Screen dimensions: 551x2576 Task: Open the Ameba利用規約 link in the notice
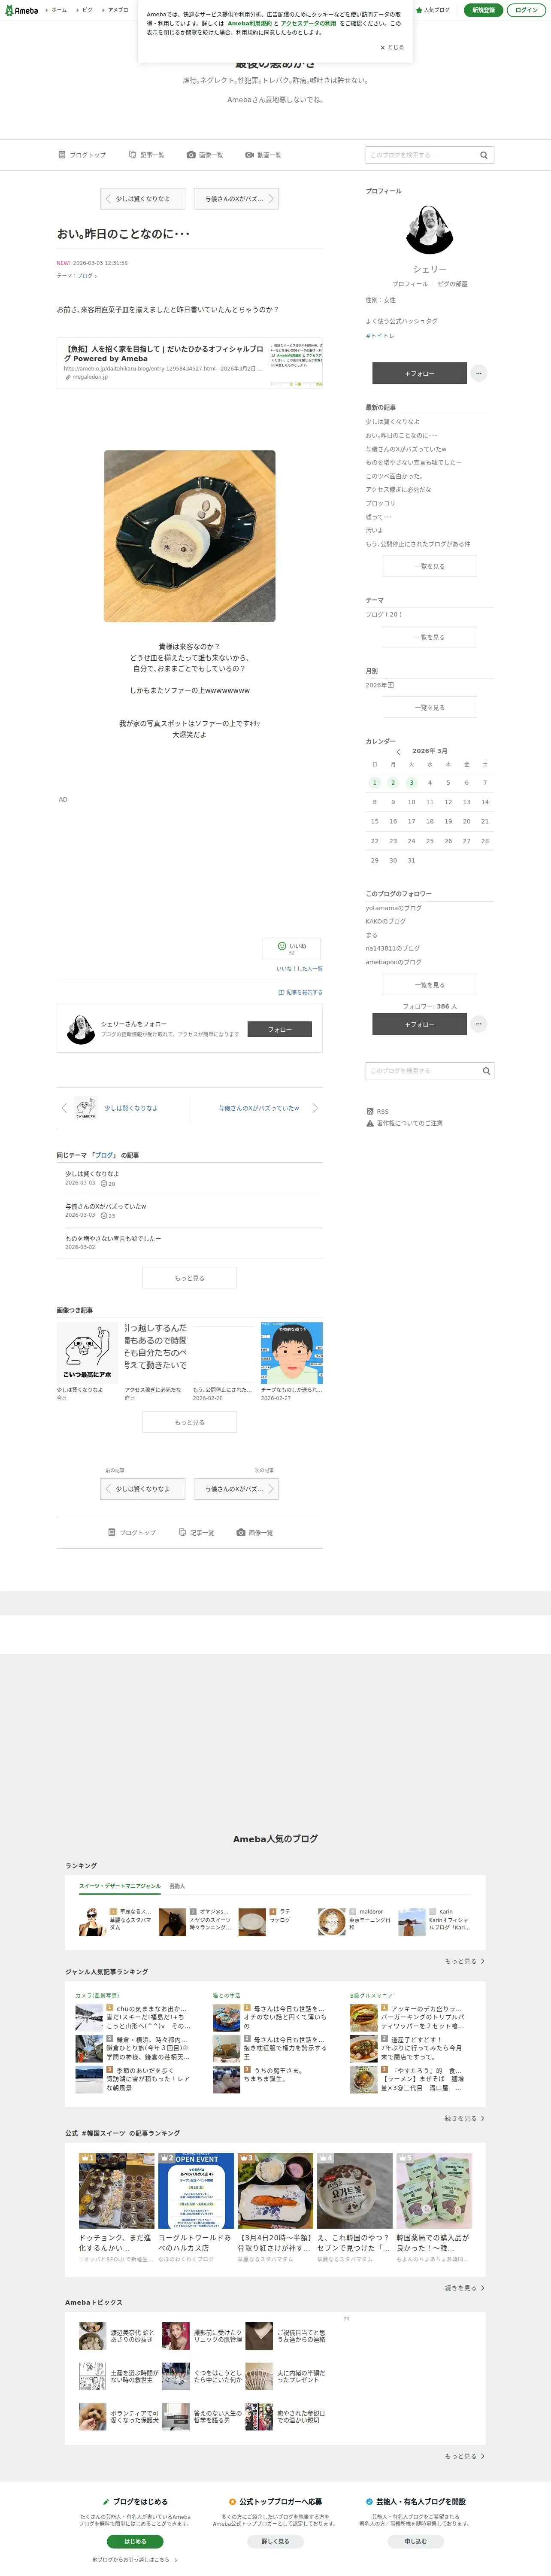249,23
